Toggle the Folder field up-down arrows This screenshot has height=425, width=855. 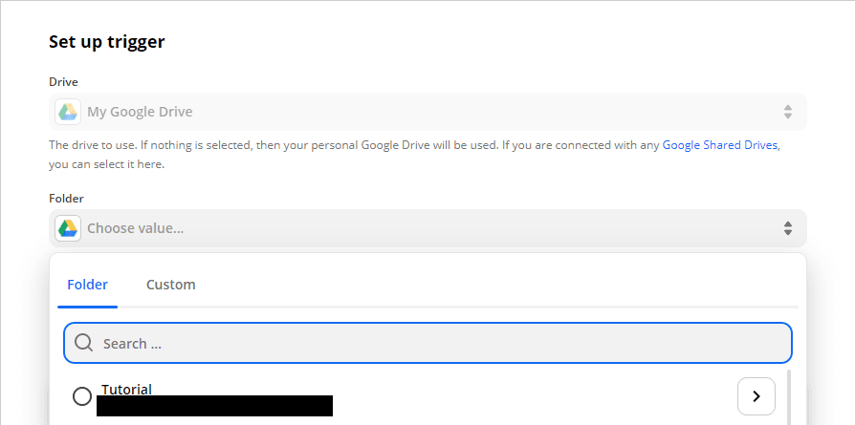coord(787,228)
